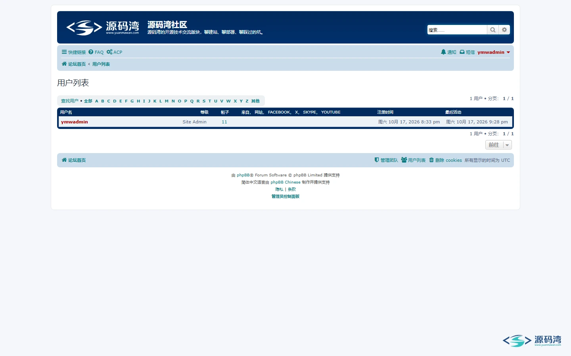Expand the ymwadmin user dropdown
Image resolution: width=571 pixels, height=356 pixels.
494,52
